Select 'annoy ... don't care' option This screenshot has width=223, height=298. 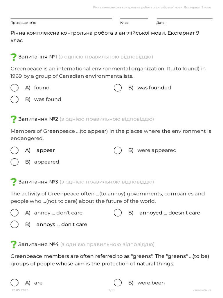click(x=15, y=213)
